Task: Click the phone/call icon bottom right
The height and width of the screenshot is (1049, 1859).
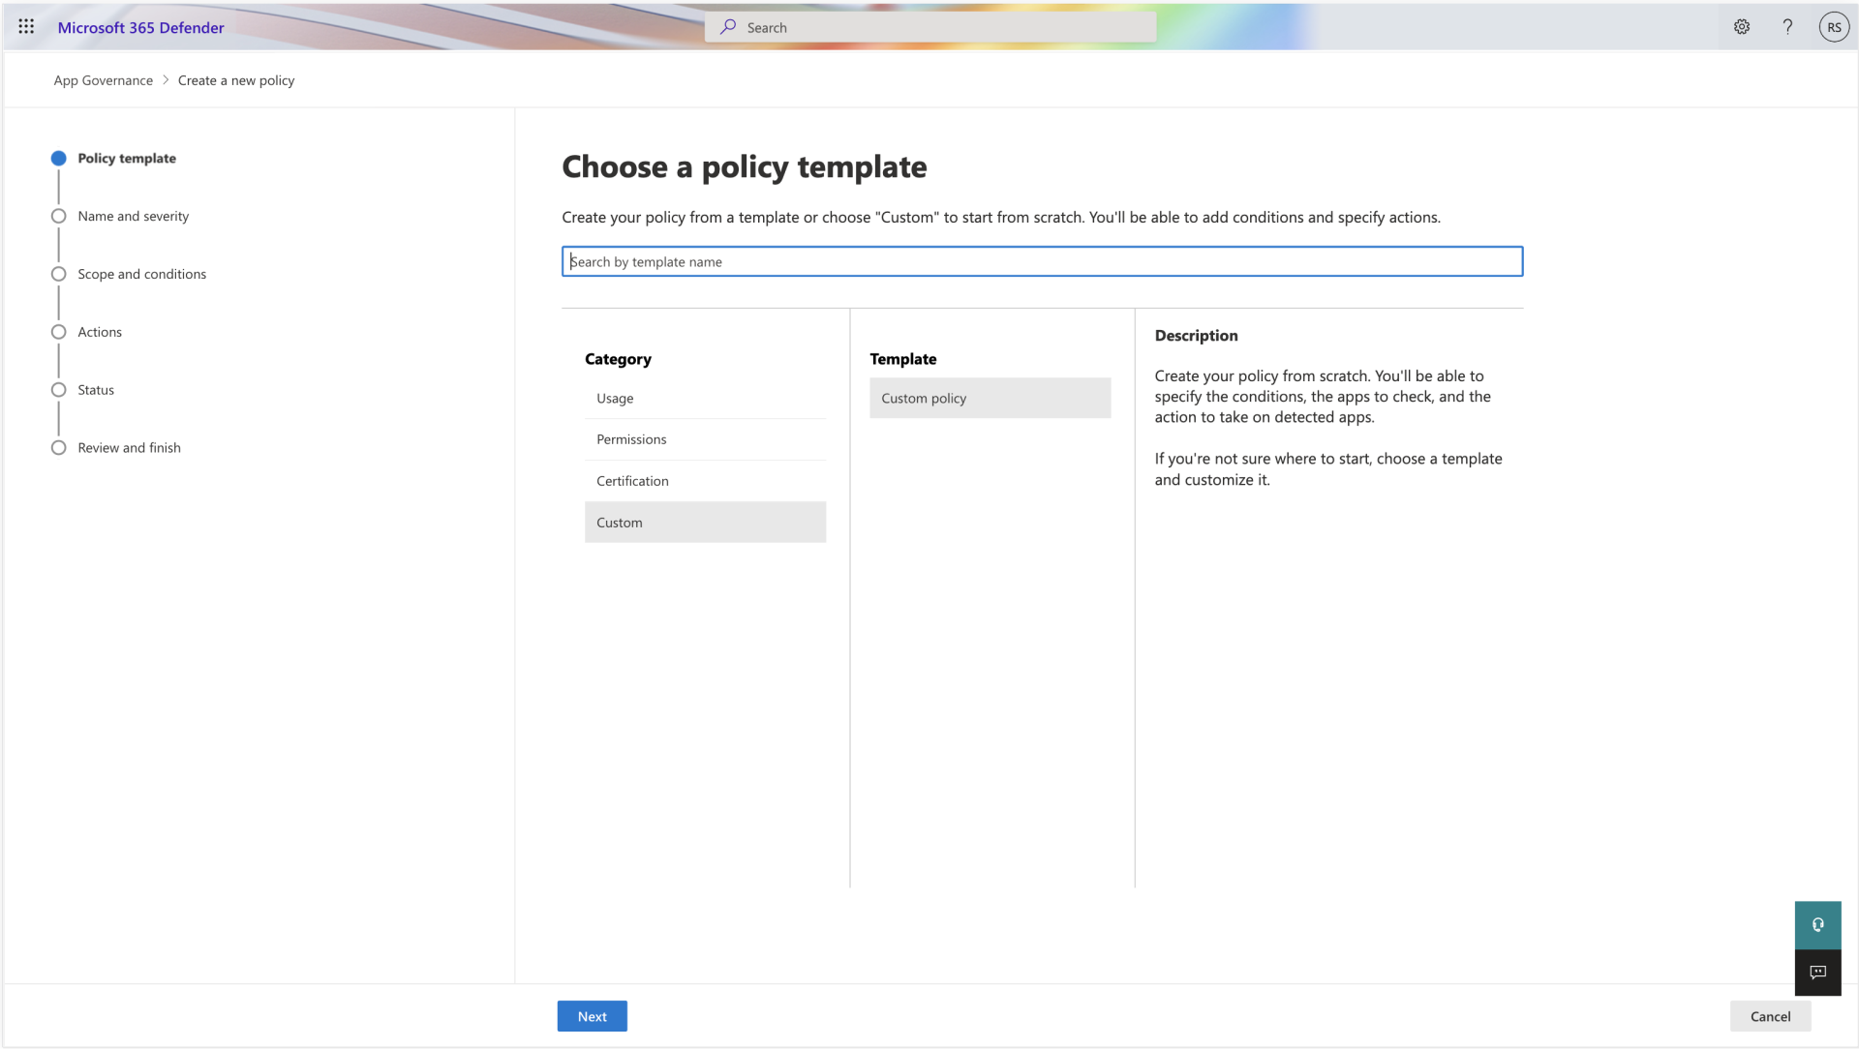Action: [1818, 924]
